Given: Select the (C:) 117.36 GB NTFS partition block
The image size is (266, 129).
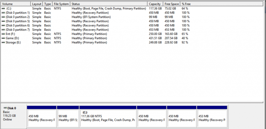Looking at the screenshot, I should (108, 116).
